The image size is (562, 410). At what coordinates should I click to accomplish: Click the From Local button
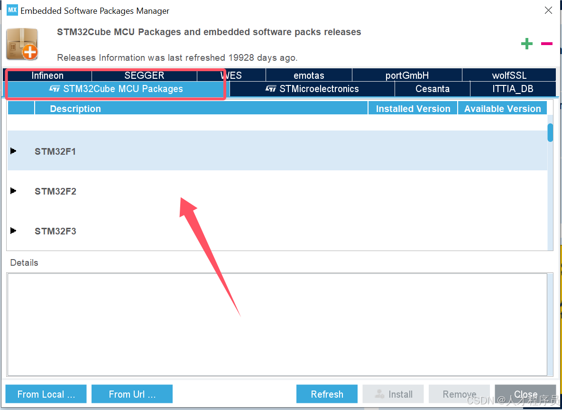point(46,394)
